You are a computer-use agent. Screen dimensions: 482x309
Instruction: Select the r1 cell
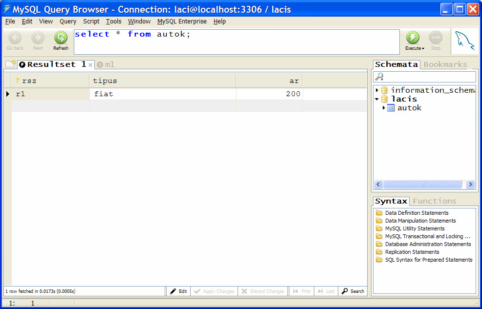click(x=51, y=94)
